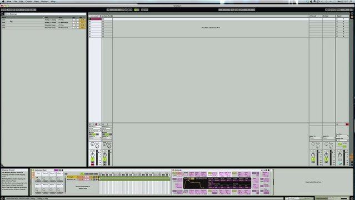
Task: Select the Analog 1 chain in chain list
Action: click(72, 177)
